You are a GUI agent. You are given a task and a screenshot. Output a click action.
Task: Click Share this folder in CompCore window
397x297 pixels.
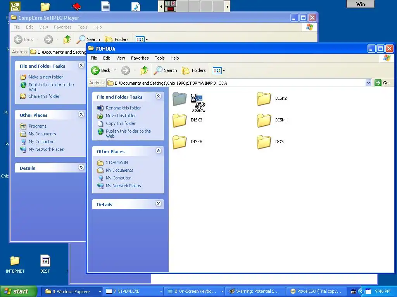[44, 96]
